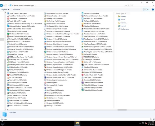The height and width of the screenshot is (126, 155).
Task: Open the Organize dropdown menu
Action: click(5, 10)
